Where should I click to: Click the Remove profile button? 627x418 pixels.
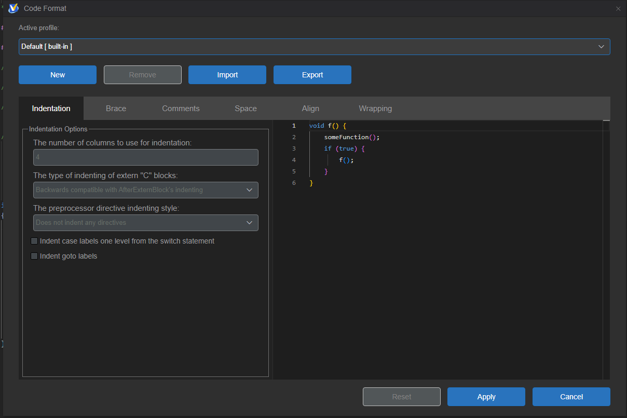click(x=143, y=75)
